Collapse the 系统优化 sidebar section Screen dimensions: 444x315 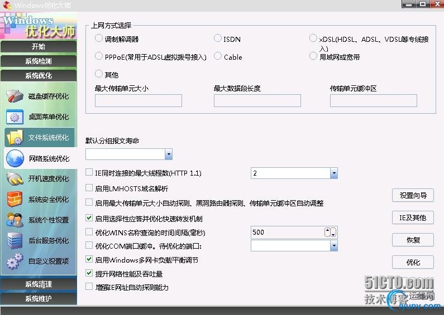point(39,75)
